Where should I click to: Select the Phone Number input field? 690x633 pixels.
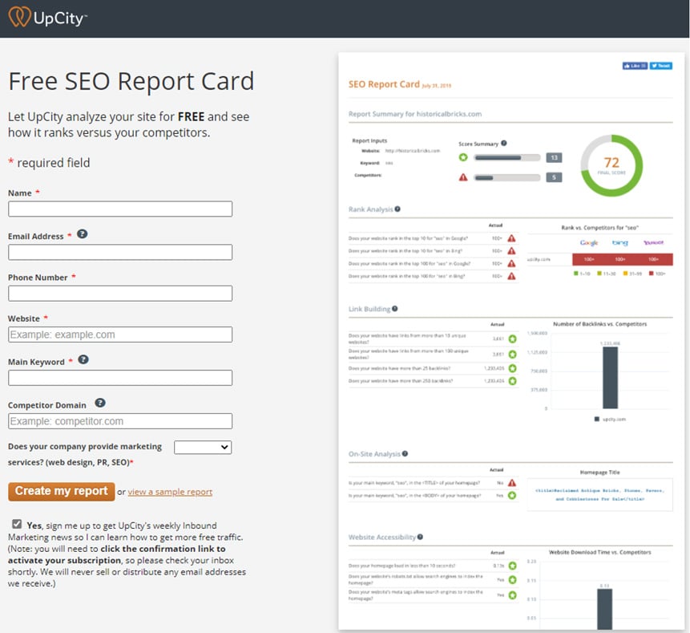[x=120, y=294]
